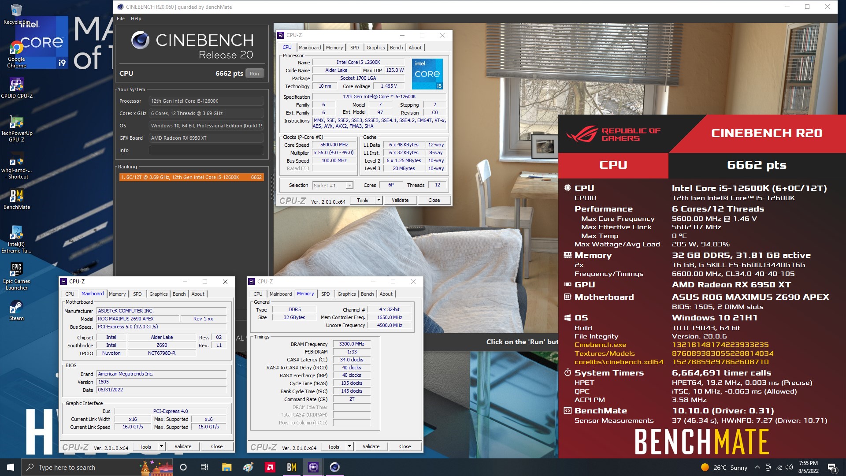Screen dimensions: 846x476
Task: Click the Core Speed 5600.00 MHz value
Action: coord(334,145)
